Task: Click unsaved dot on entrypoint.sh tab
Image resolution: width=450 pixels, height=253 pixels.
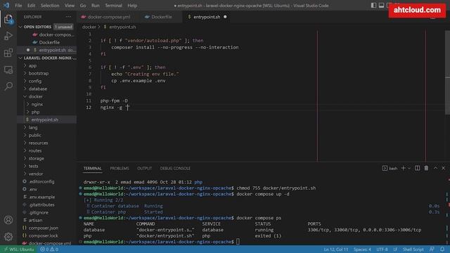Action: pos(225,17)
